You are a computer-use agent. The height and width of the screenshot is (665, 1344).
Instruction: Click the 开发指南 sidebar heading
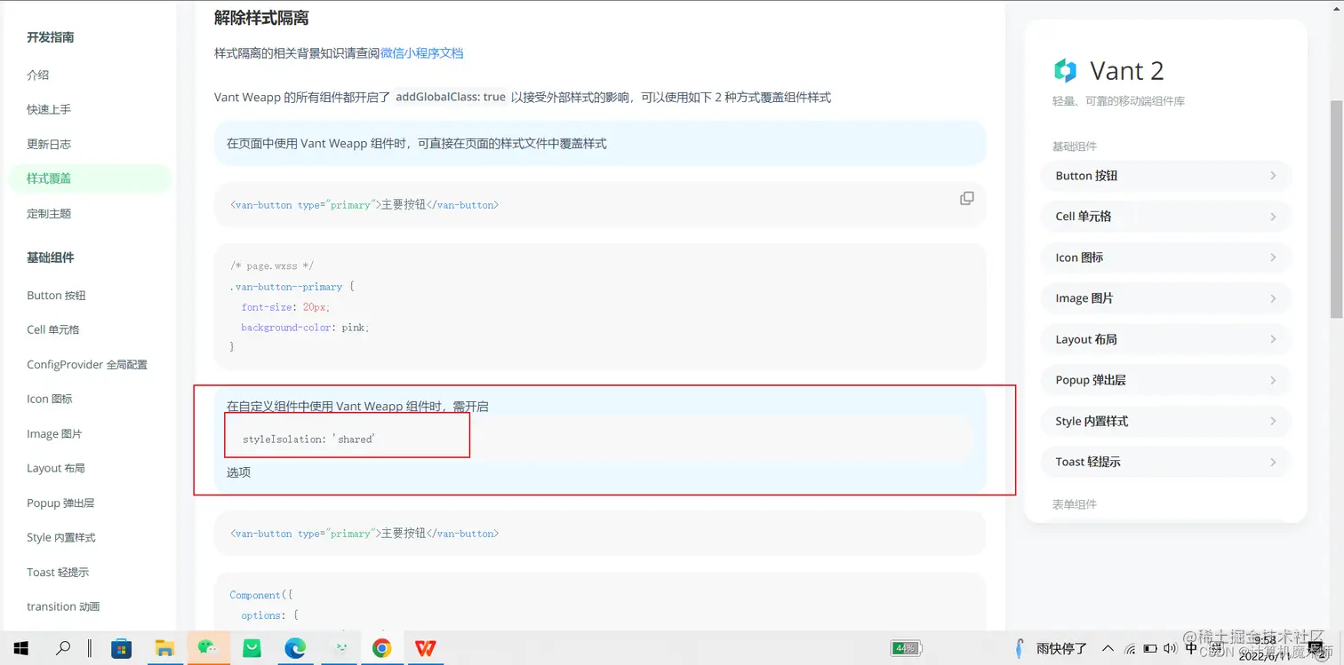click(x=50, y=37)
